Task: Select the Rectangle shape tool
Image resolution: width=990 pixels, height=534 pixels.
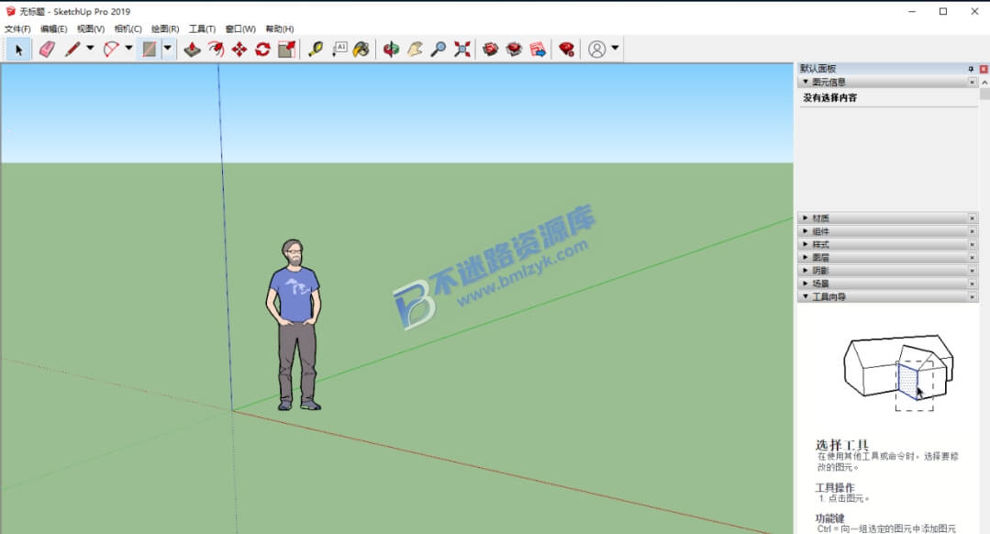Action: tap(149, 50)
